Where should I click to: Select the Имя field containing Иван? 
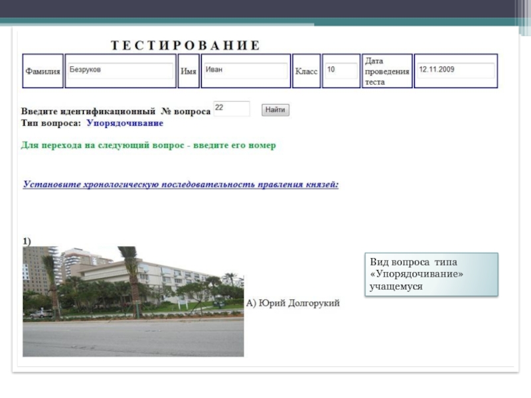(x=246, y=71)
